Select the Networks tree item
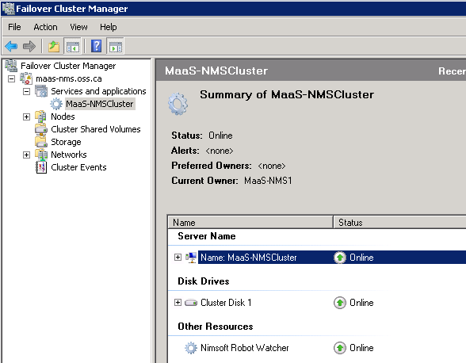Image resolution: width=466 pixels, height=363 pixels. (69, 155)
